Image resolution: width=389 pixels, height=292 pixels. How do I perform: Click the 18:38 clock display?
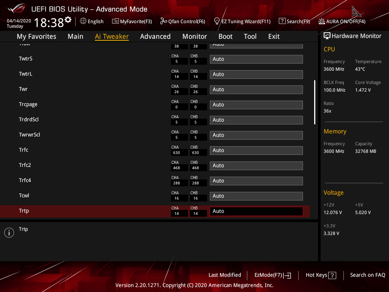pos(49,22)
